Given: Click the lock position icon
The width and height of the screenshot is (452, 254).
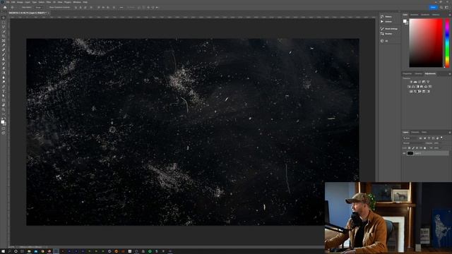Looking at the screenshot, I should pyautogui.click(x=417, y=148).
